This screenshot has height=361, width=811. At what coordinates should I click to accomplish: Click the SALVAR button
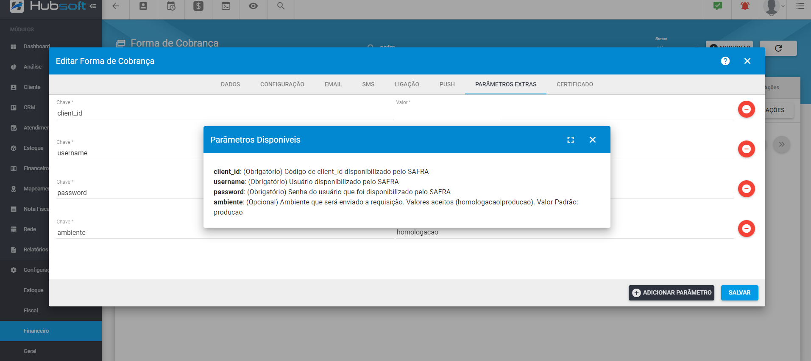[x=740, y=293]
